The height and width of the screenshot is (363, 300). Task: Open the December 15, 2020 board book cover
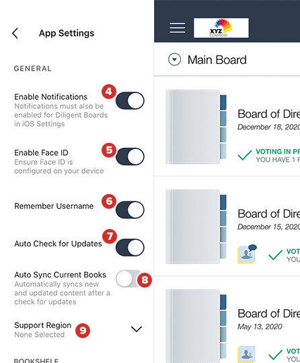click(x=196, y=227)
